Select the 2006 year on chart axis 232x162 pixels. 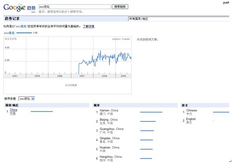(x=60, y=76)
